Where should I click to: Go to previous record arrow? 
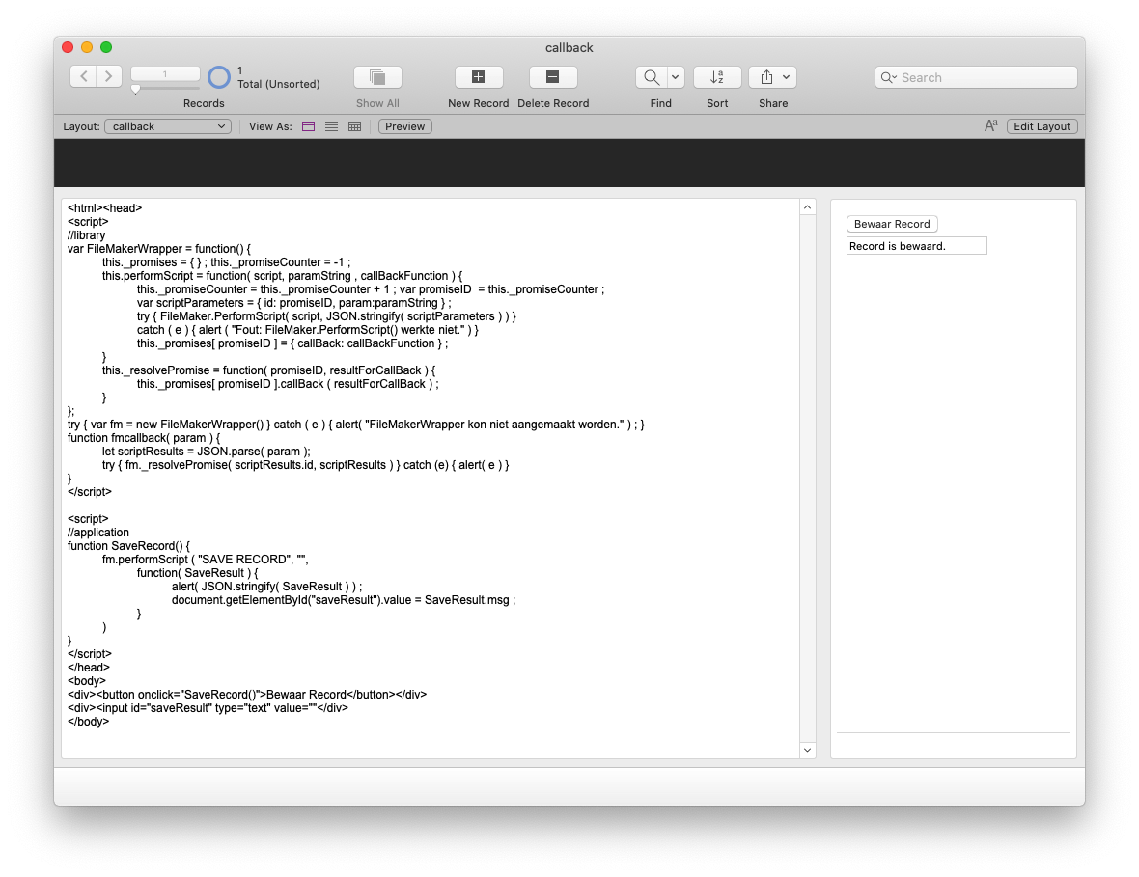tap(84, 76)
